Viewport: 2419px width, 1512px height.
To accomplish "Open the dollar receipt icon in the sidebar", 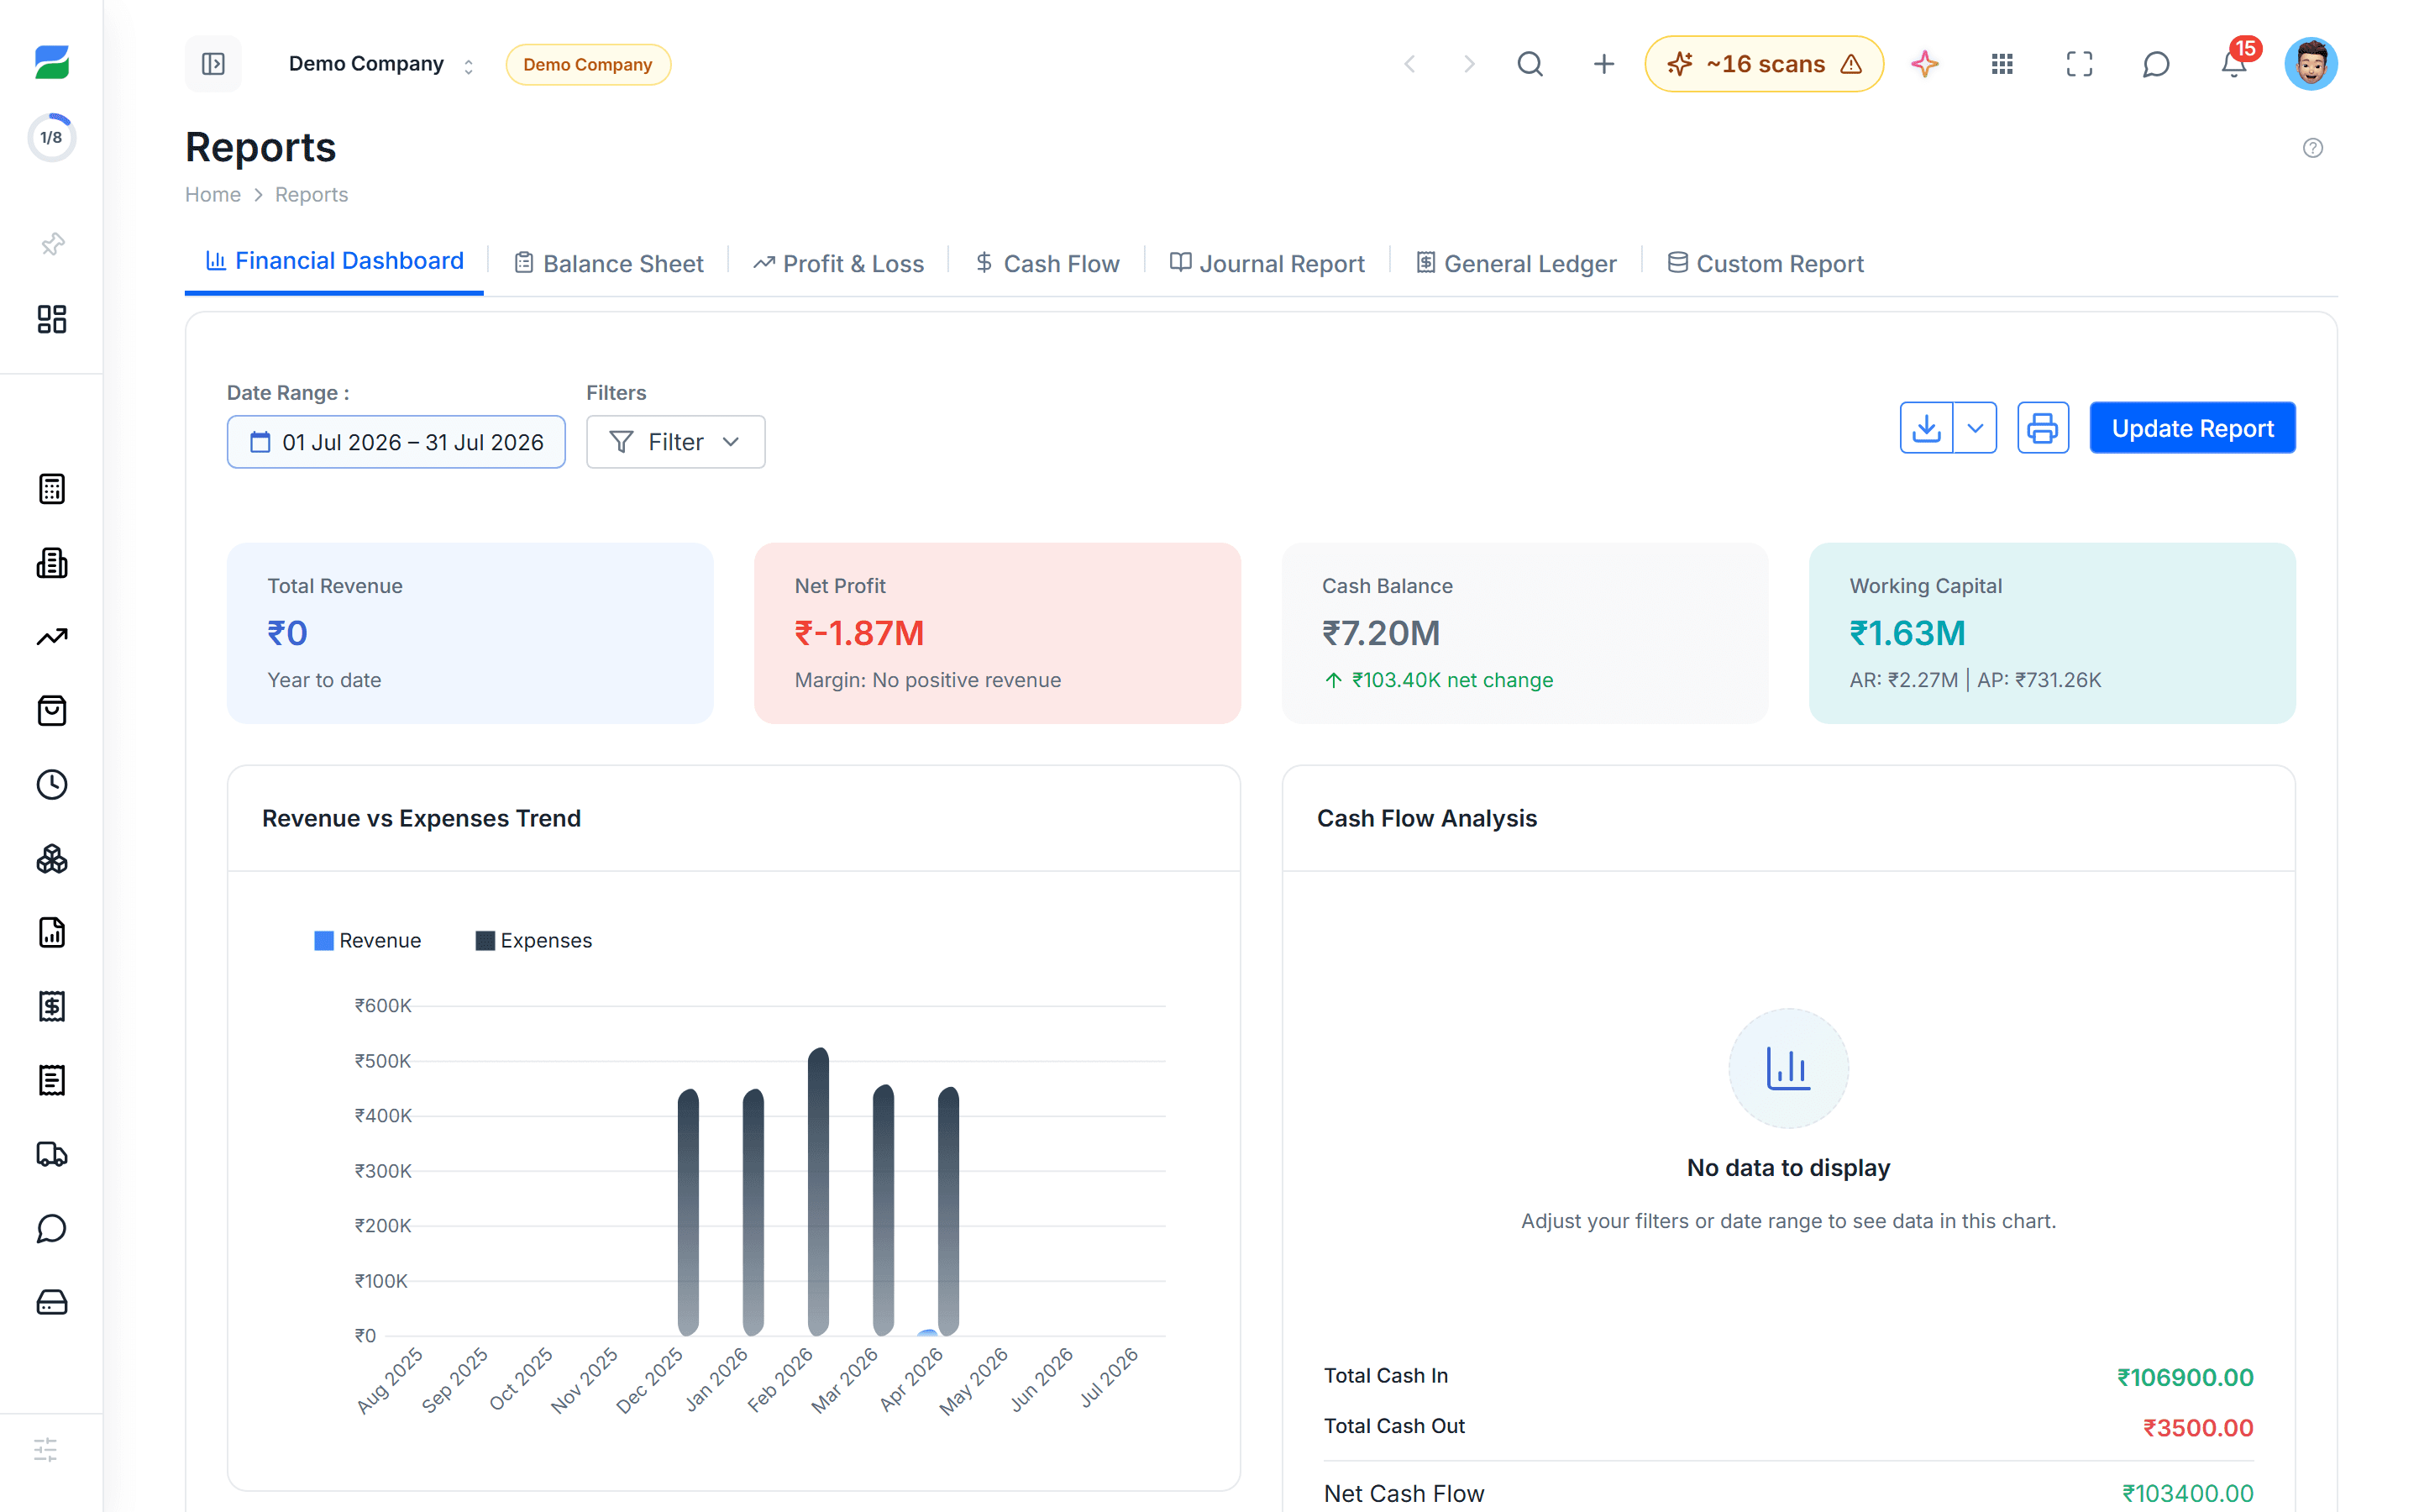I will point(52,1006).
